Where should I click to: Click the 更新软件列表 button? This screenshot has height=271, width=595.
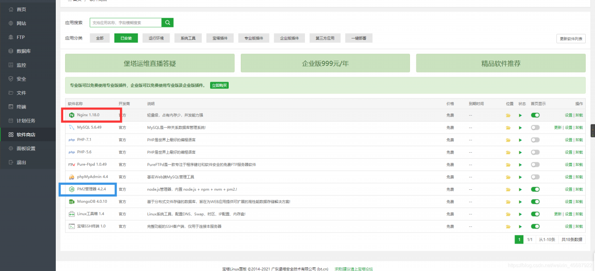[571, 39]
